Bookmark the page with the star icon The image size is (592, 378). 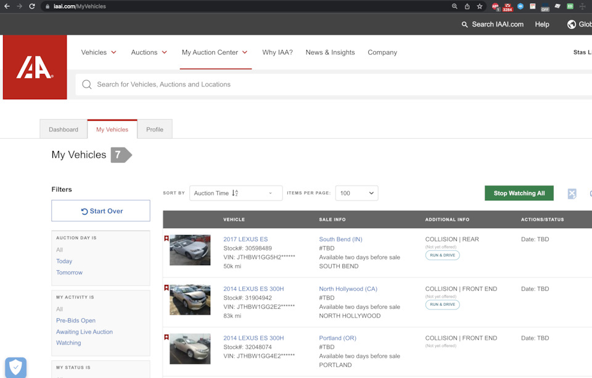point(480,6)
